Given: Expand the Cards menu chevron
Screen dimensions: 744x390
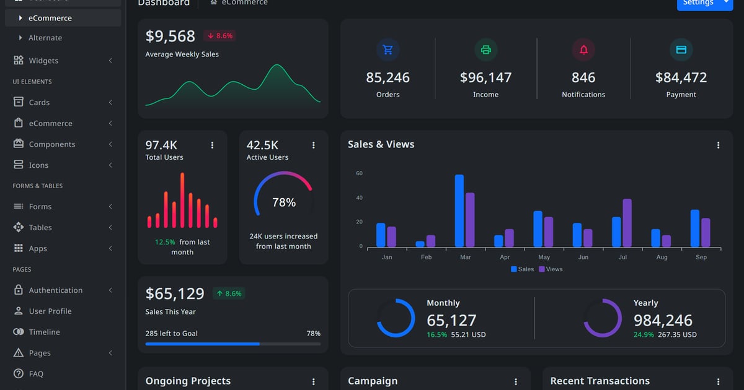Looking at the screenshot, I should 110,102.
